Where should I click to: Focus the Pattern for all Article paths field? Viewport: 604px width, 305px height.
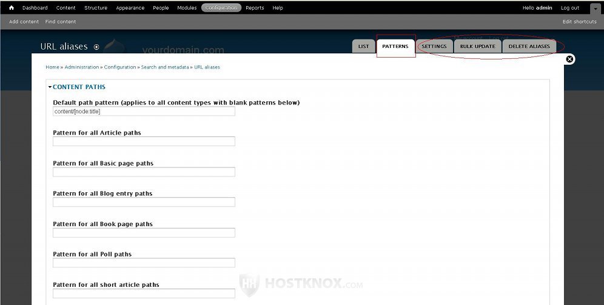coord(144,141)
